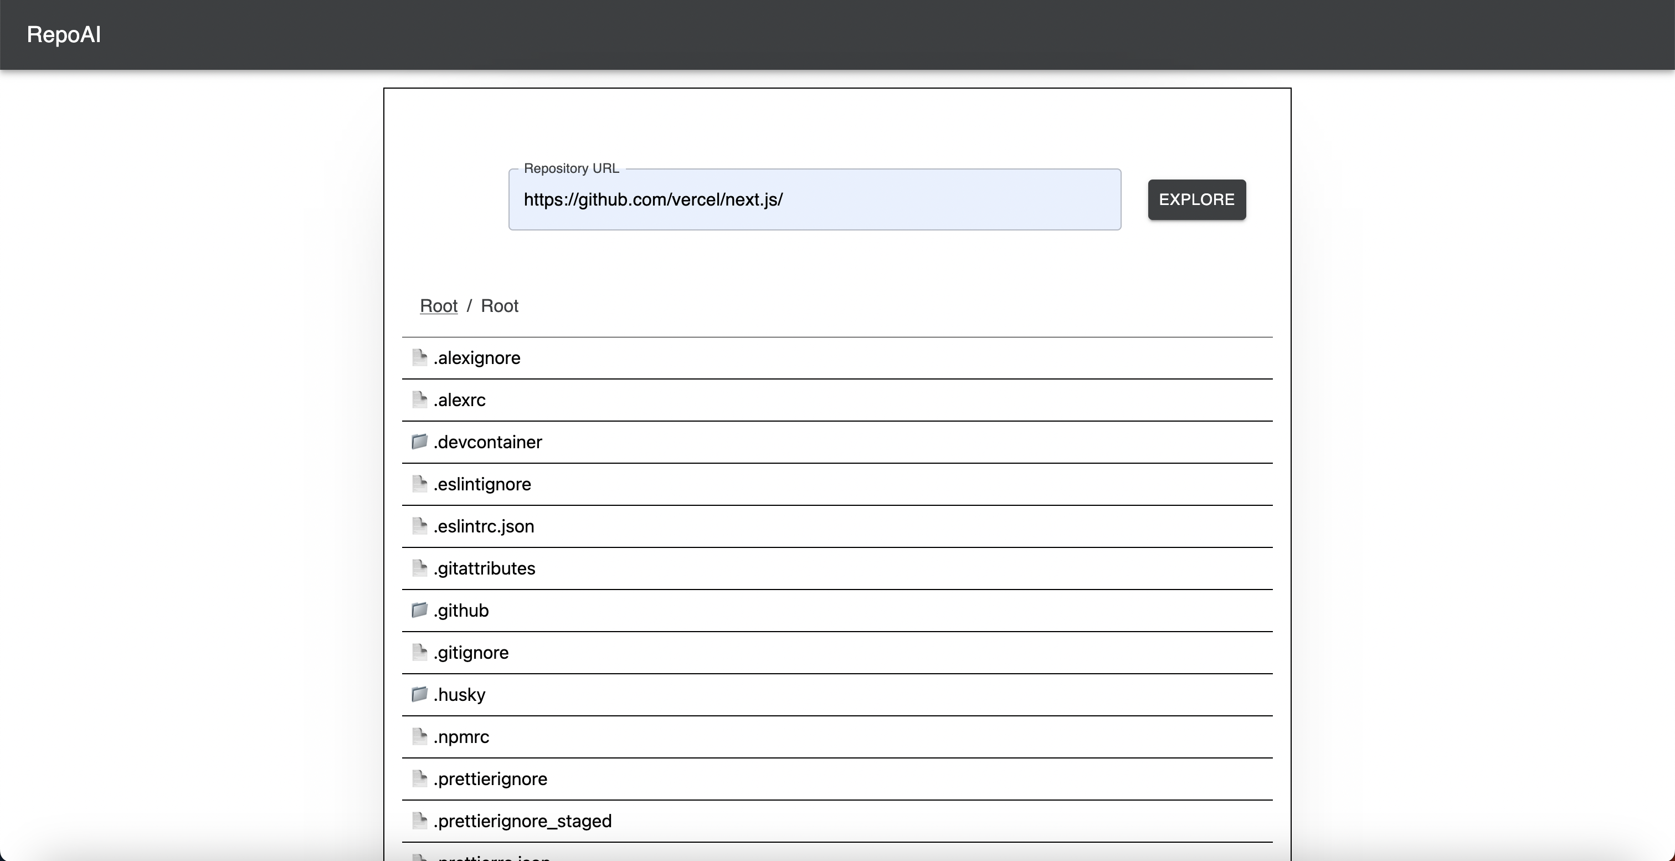Expand the .husky folder name
This screenshot has width=1675, height=861.
[459, 695]
